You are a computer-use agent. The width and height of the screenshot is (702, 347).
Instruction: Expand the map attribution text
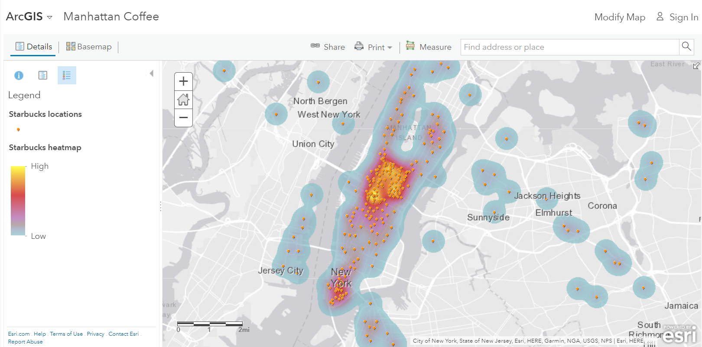pyautogui.click(x=533, y=341)
